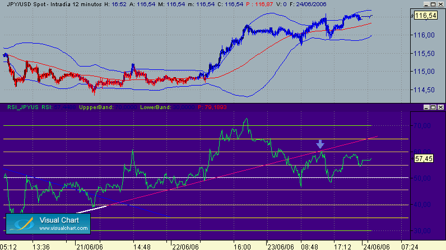446x250 pixels.
Task: Click the 116,00 price axis label
Action: 424,35
